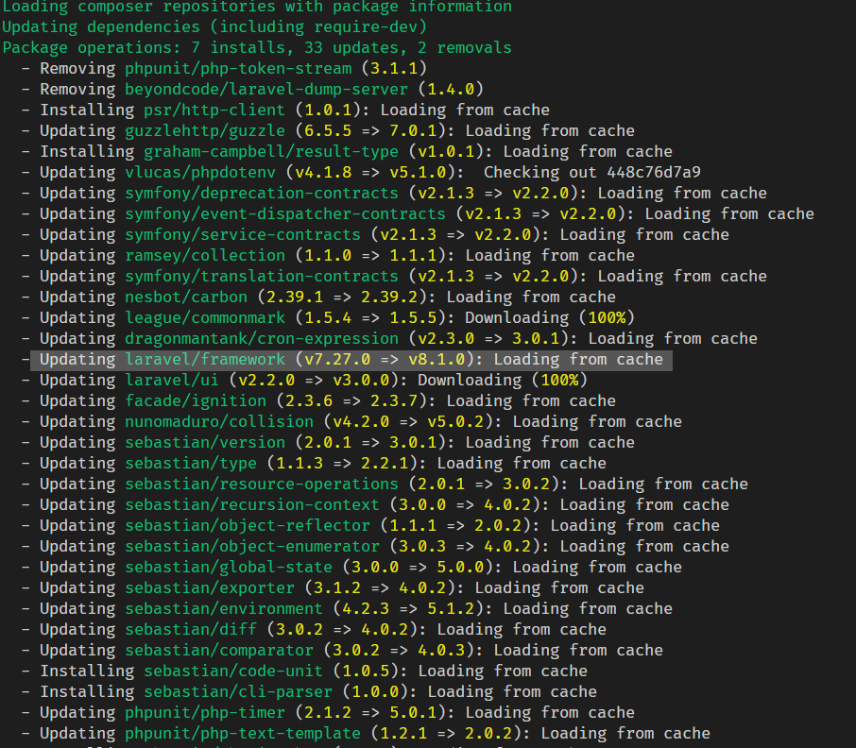Click symfony/deprecation-contracts package name
This screenshot has width=856, height=748.
click(x=262, y=193)
